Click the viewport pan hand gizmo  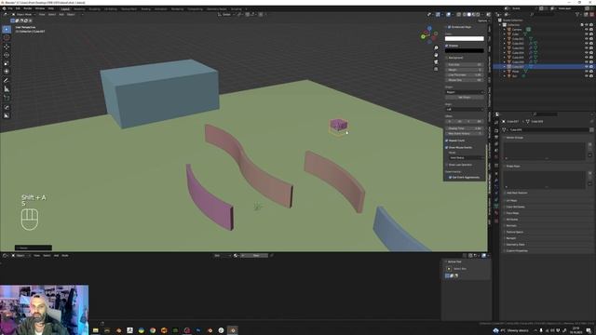[x=436, y=55]
